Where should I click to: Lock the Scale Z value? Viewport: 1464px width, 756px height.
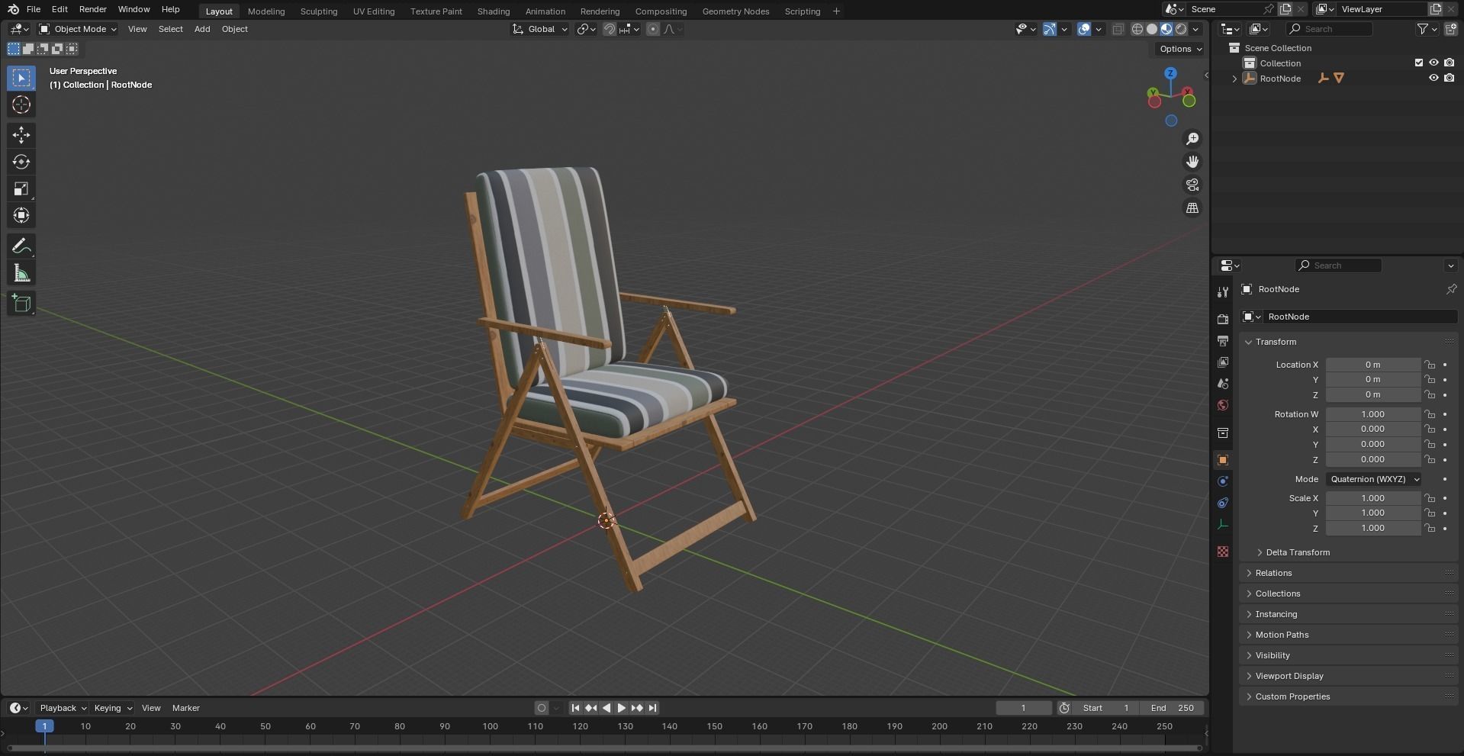(1430, 528)
